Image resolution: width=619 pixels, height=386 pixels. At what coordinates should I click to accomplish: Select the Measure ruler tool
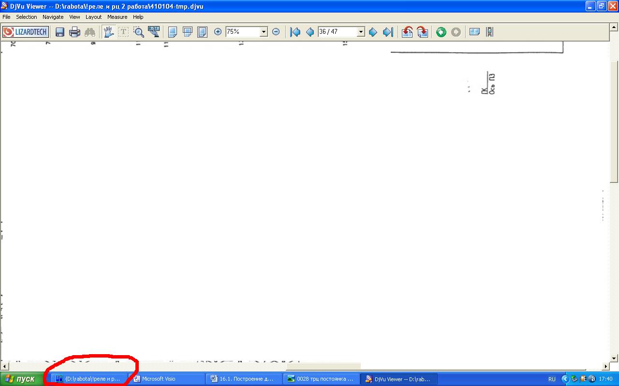point(154,32)
